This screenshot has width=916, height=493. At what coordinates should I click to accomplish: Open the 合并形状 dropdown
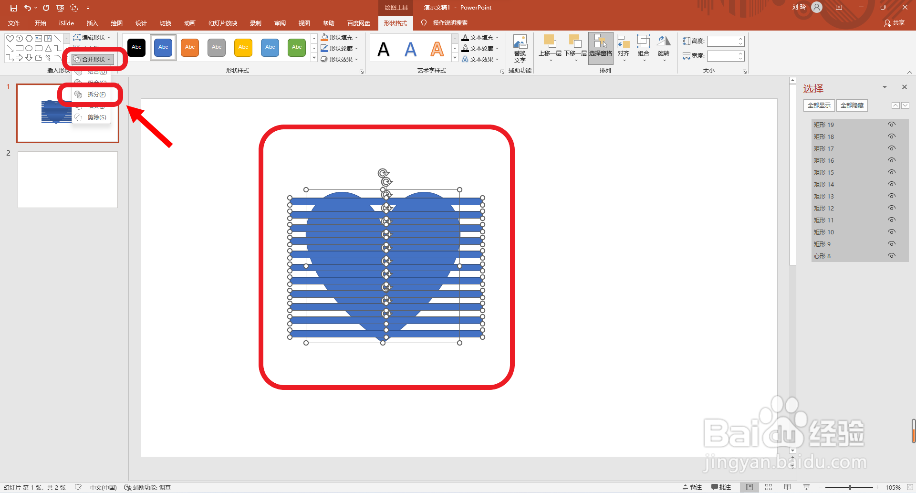coord(93,59)
